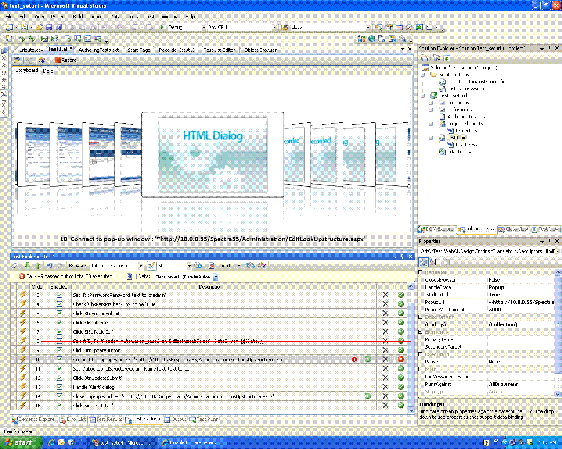Open the Debug configuration dropdown

pos(203,27)
